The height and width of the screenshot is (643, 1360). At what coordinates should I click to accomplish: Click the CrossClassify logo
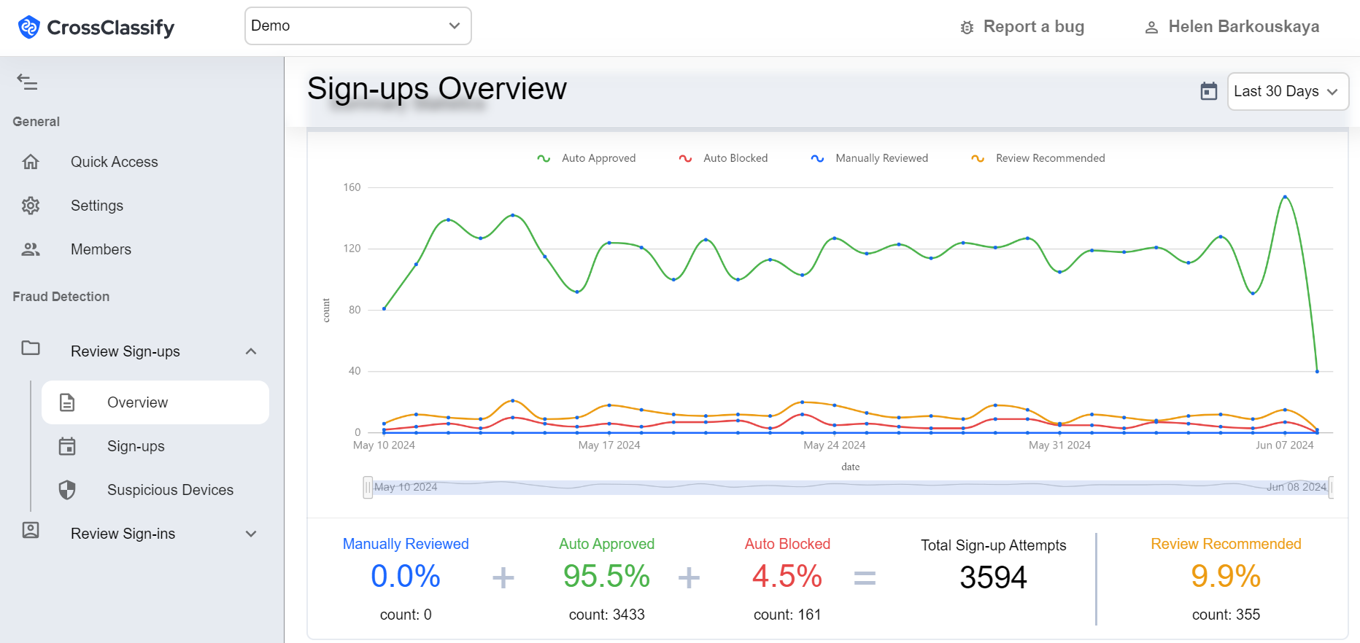(x=96, y=28)
